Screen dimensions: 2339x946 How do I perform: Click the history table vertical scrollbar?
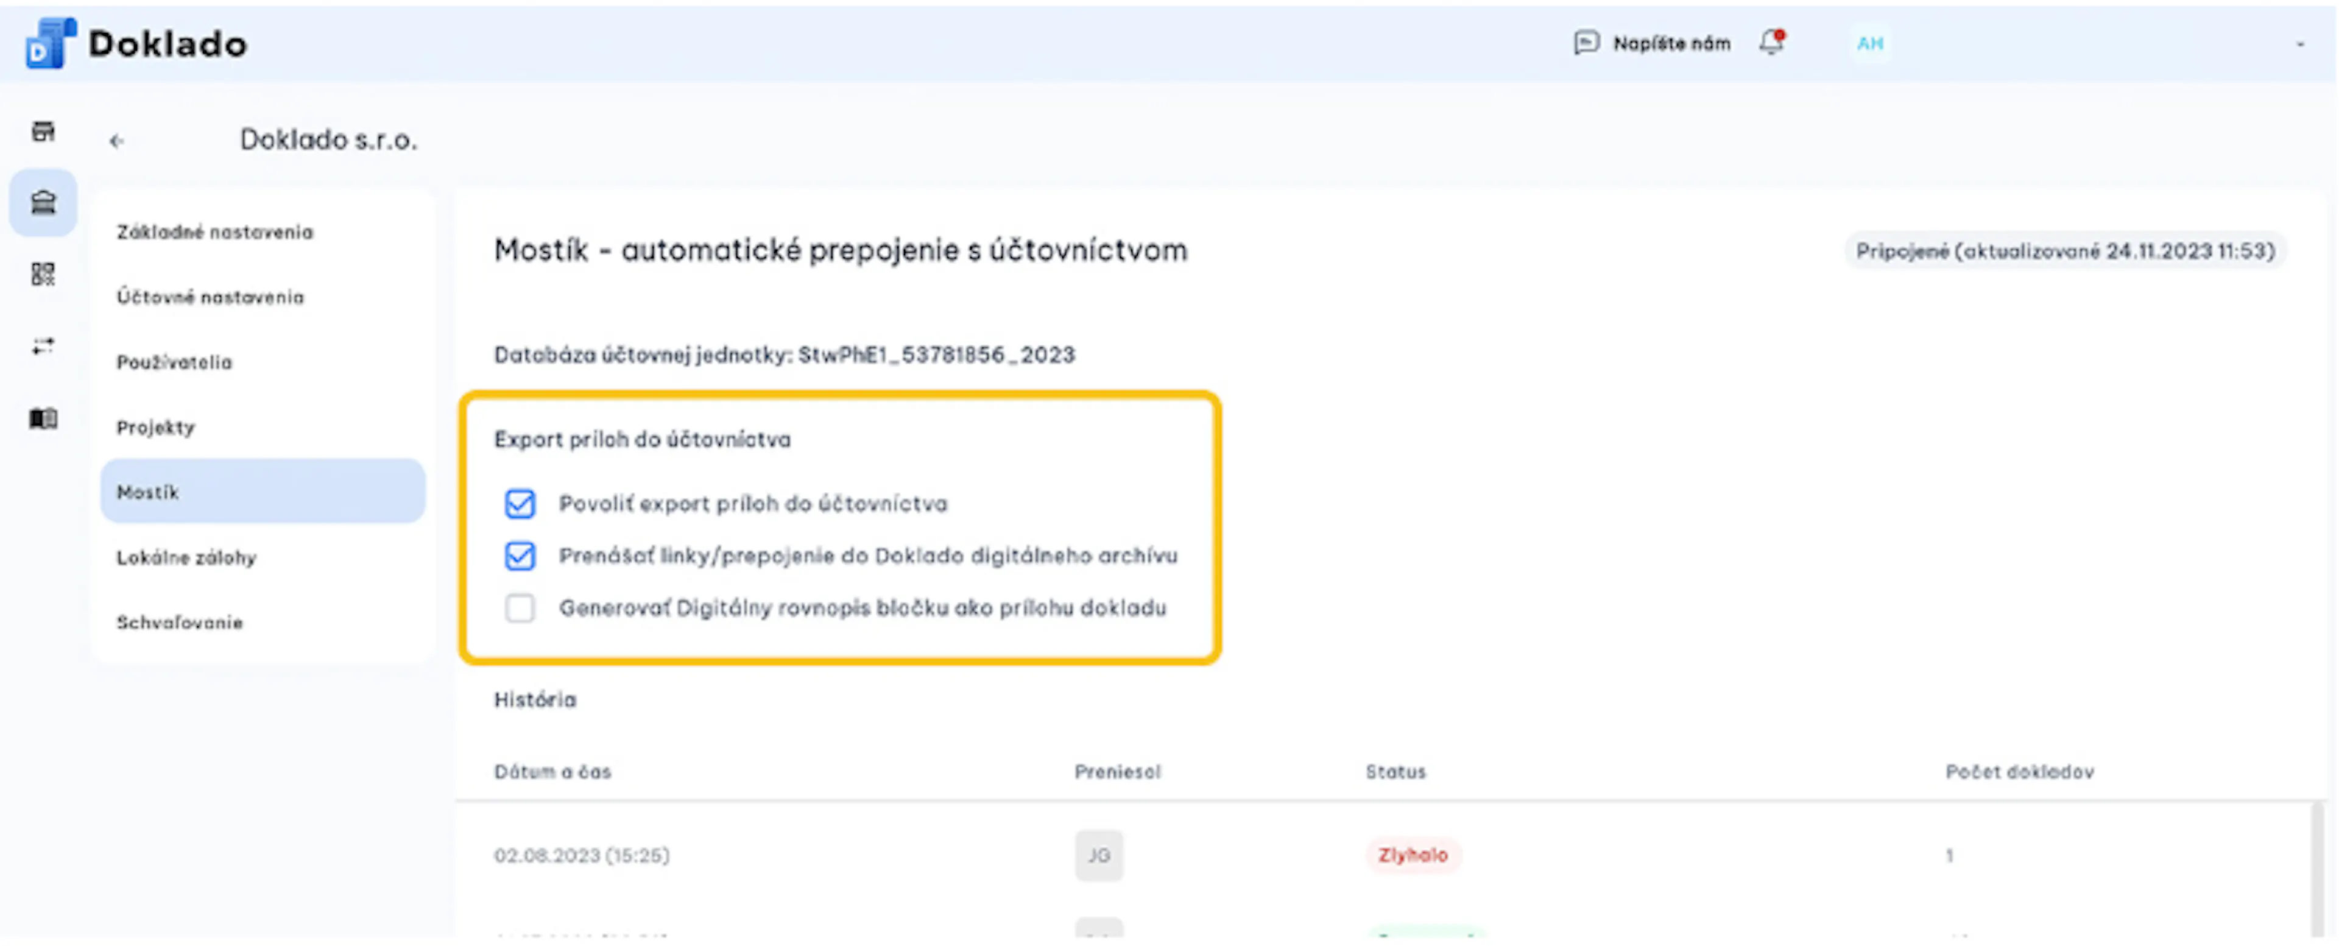pyautogui.click(x=2316, y=868)
